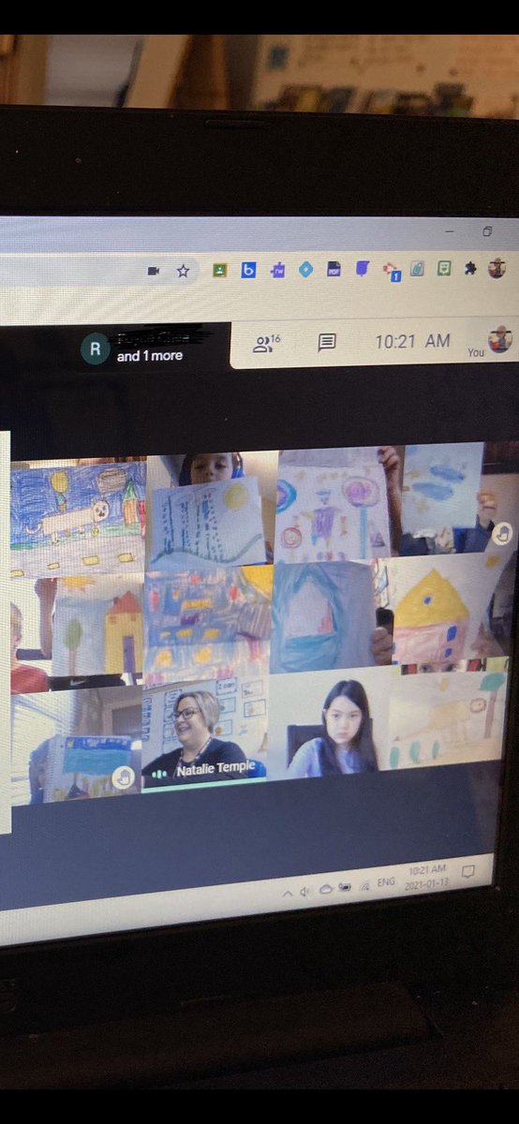Open the grey paperclip-style extension icon
This screenshot has width=519, height=1124.
pyautogui.click(x=418, y=269)
